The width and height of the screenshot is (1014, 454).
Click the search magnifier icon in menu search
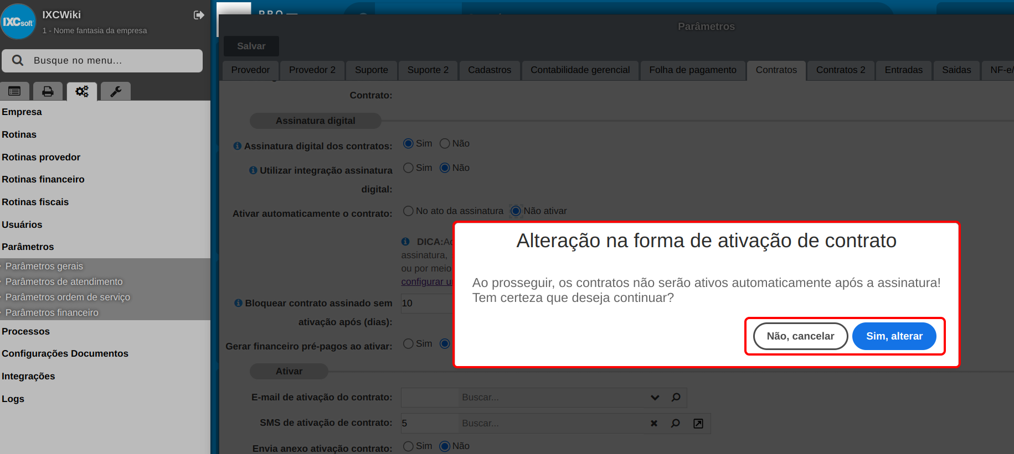[18, 60]
